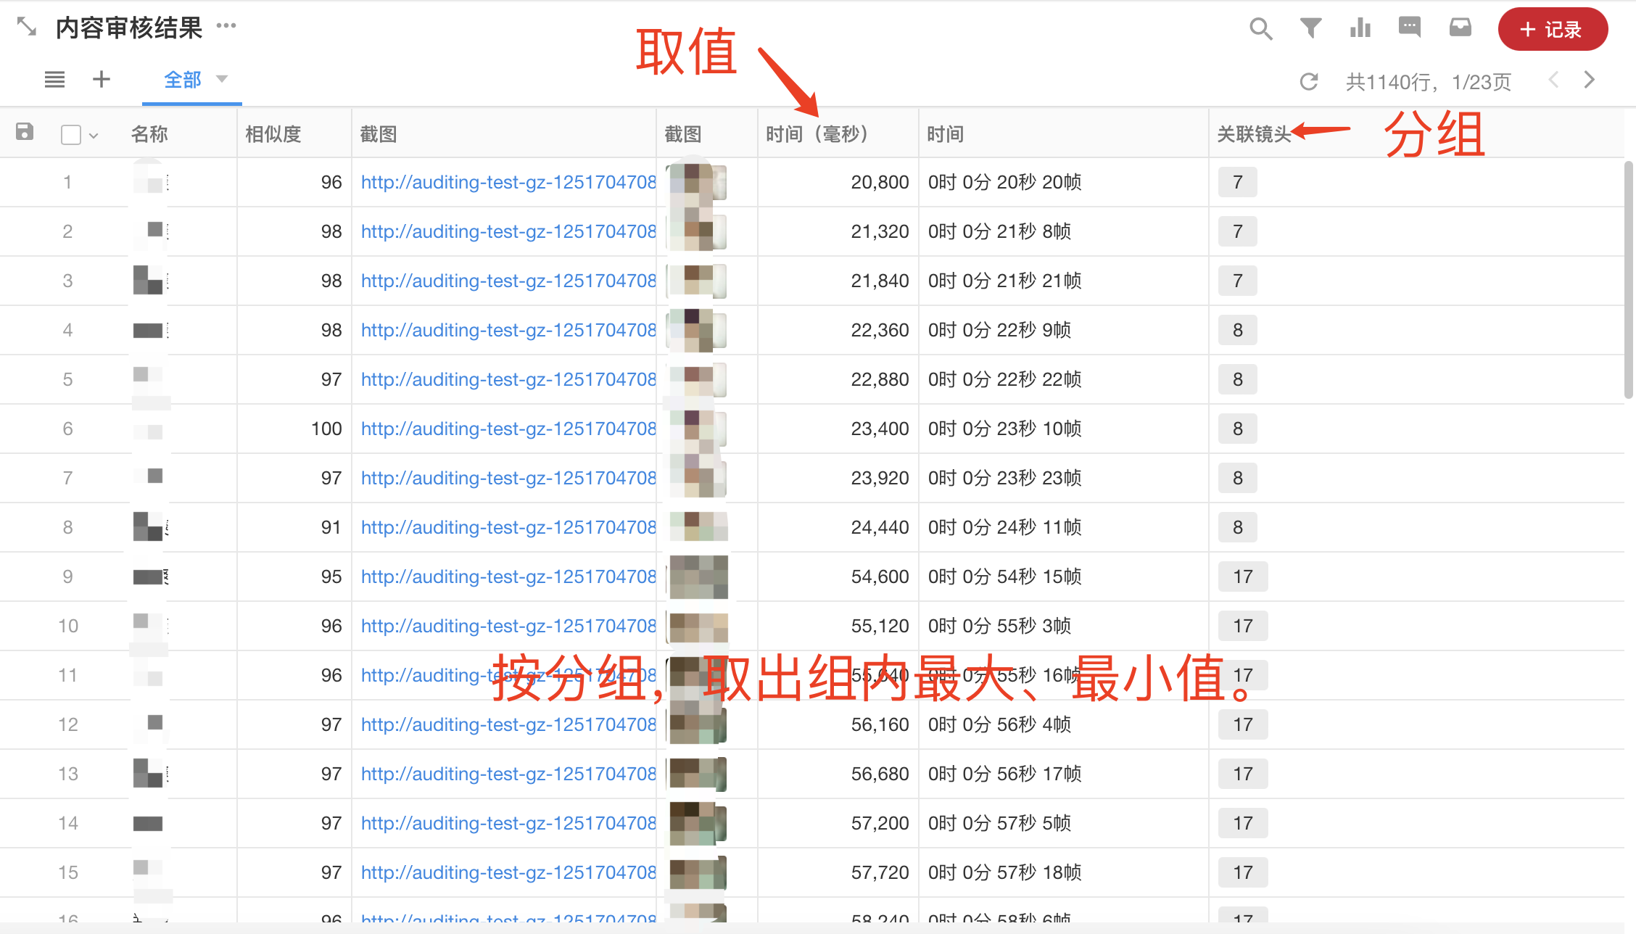The width and height of the screenshot is (1636, 934).
Task: Open the comments chat bubble icon
Action: 1409,28
